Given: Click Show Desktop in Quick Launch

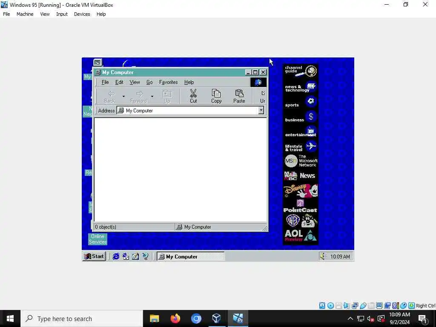Looking at the screenshot, I should click(x=135, y=256).
